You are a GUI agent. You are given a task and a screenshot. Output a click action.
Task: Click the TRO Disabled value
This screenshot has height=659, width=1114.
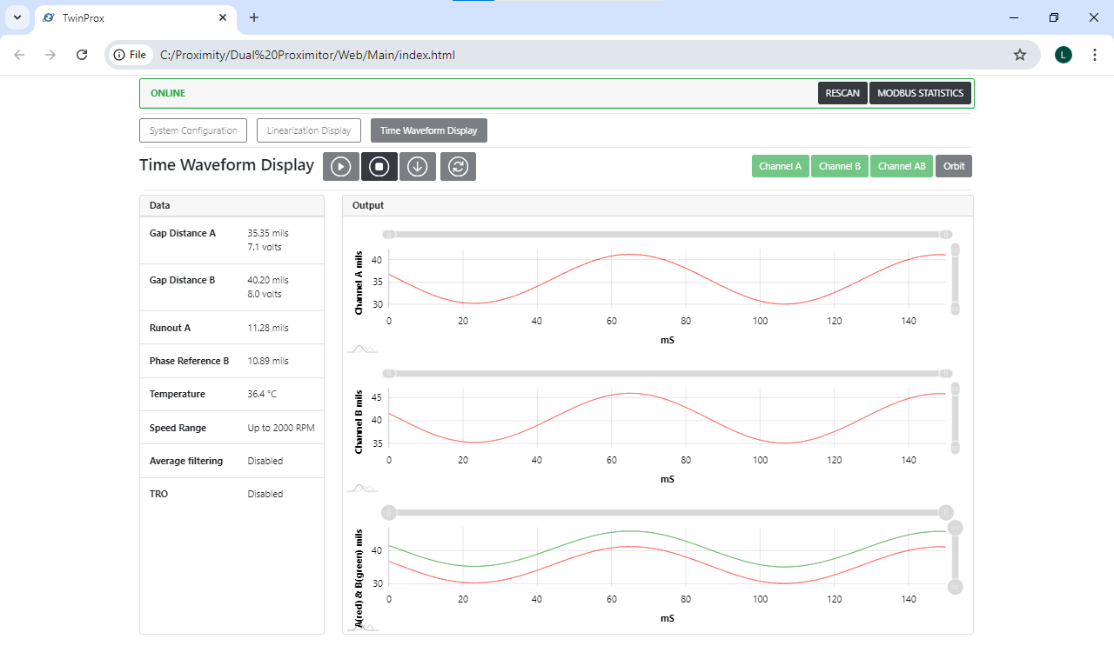(265, 494)
